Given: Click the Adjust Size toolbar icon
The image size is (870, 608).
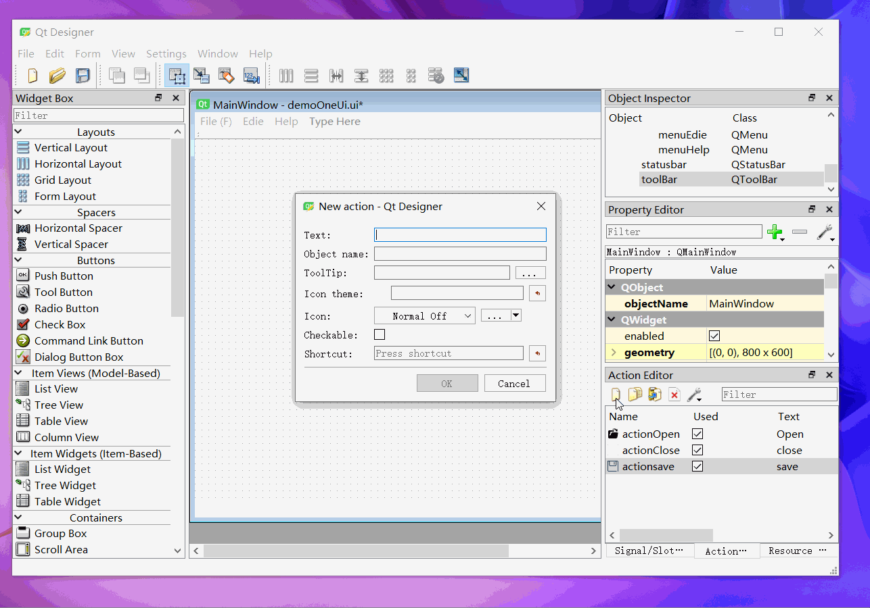Looking at the screenshot, I should click(x=461, y=76).
